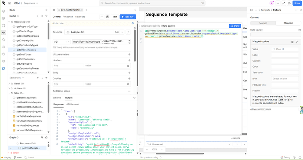Collapse the Resources (26) folder
This screenshot has width=303, height=160.
click(9, 22)
